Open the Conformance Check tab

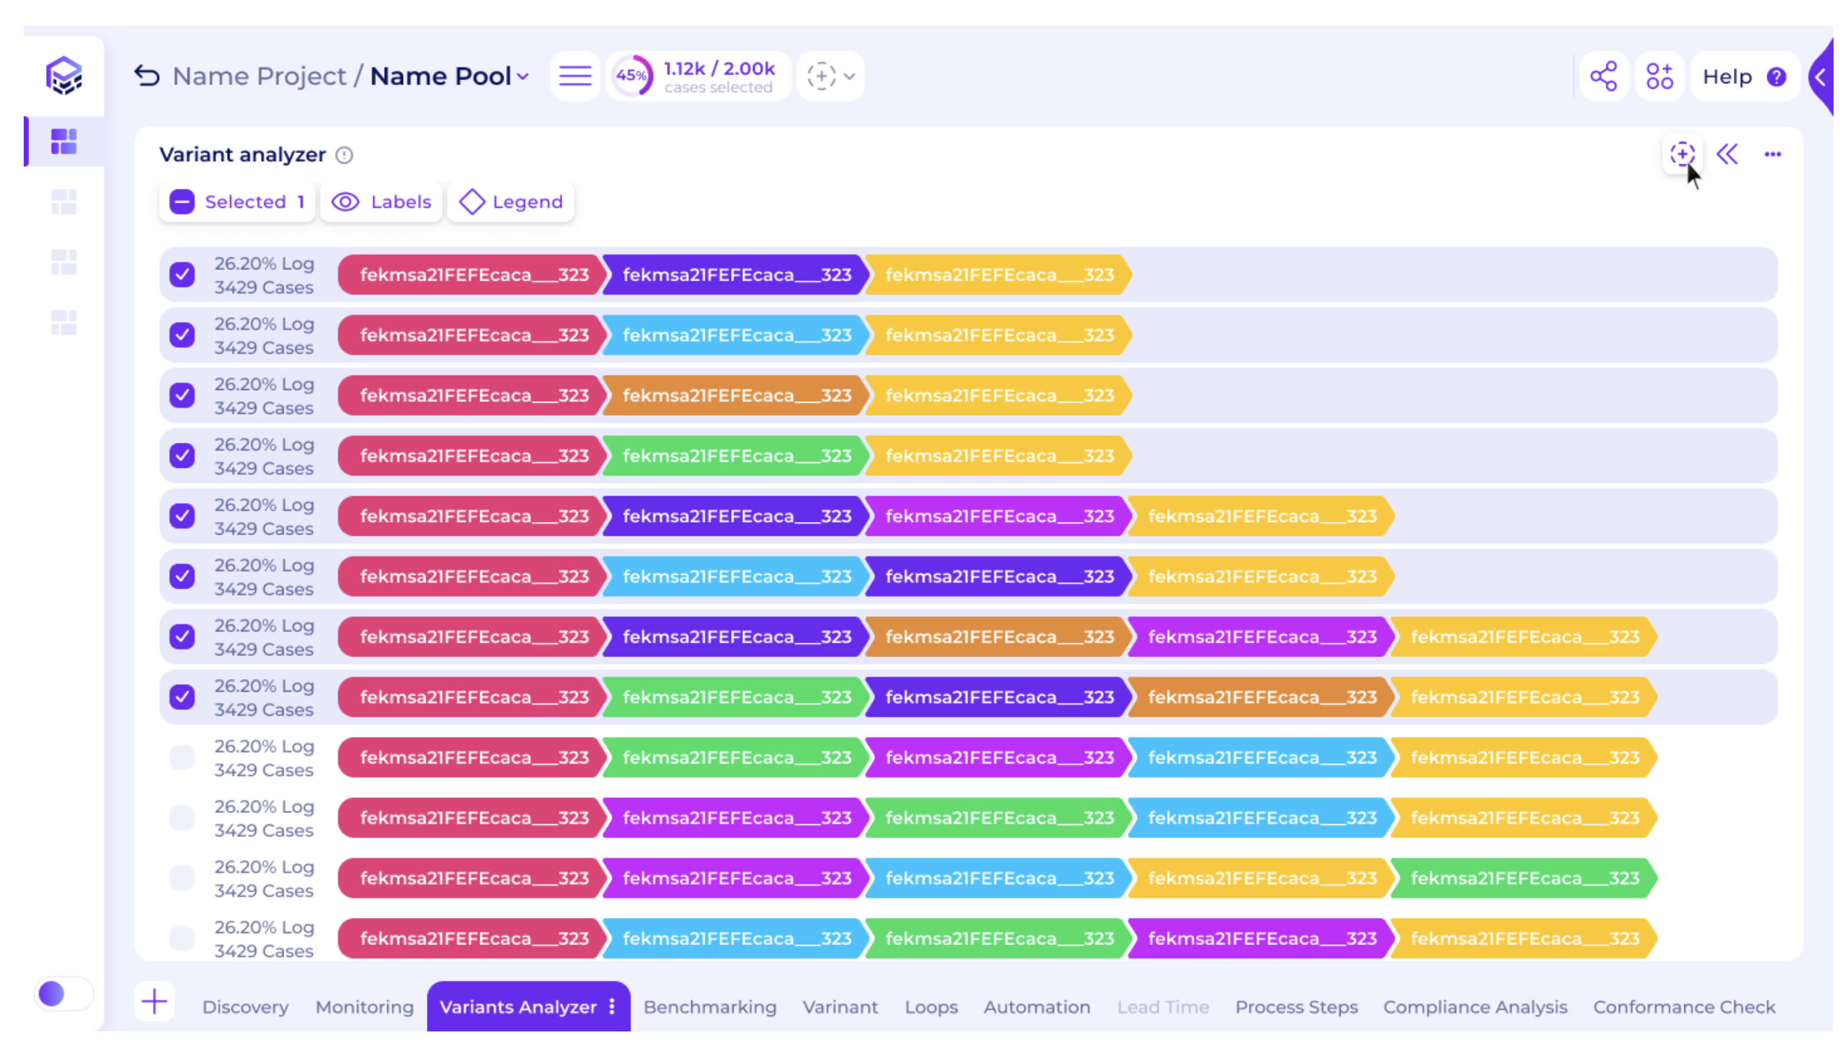[x=1684, y=1007]
